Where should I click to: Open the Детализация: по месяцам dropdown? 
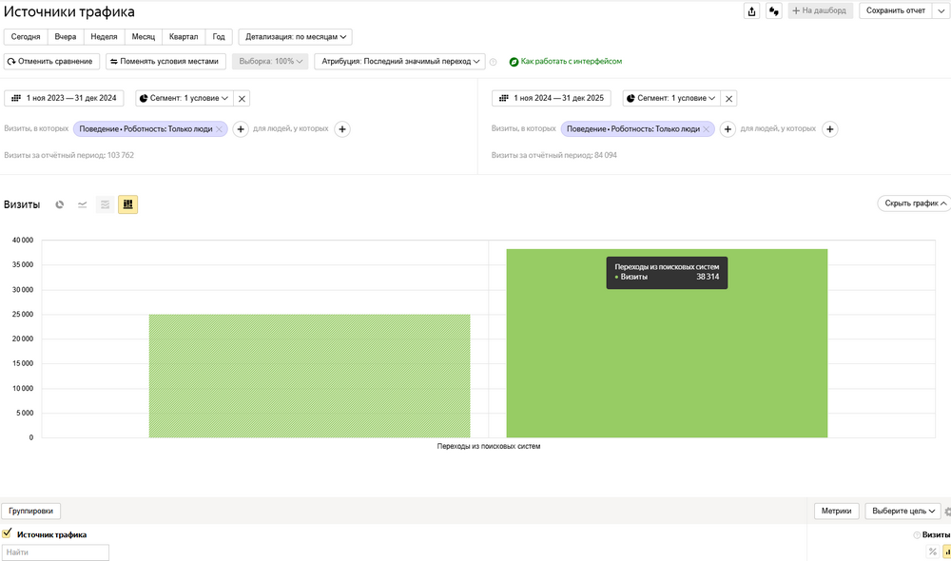[295, 37]
